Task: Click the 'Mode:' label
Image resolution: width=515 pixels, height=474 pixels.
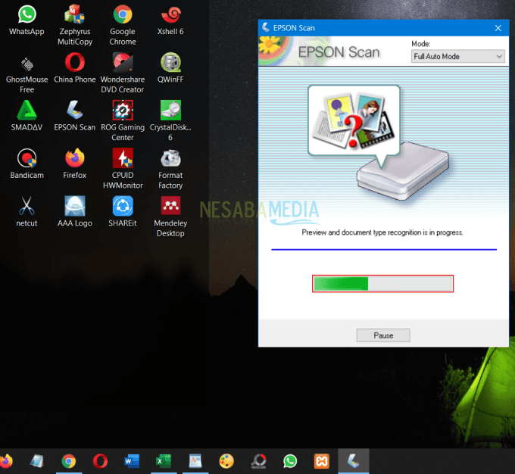Action: tap(421, 44)
